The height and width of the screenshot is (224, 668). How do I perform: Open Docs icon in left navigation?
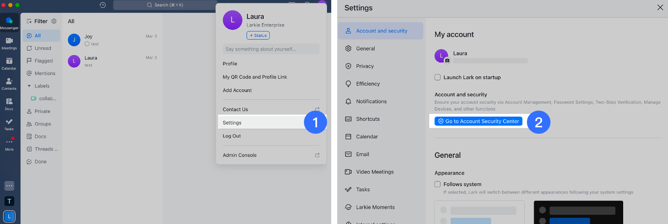point(9,104)
